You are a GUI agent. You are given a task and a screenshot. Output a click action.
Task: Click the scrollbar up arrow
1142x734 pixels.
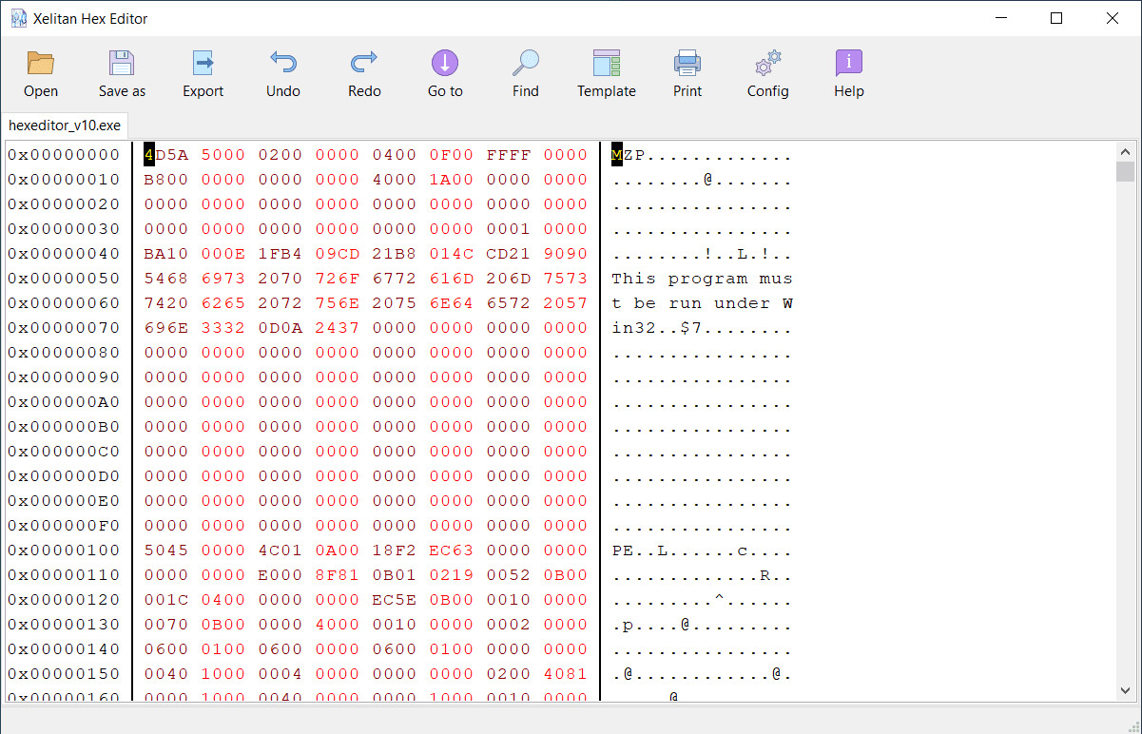pyautogui.click(x=1126, y=151)
